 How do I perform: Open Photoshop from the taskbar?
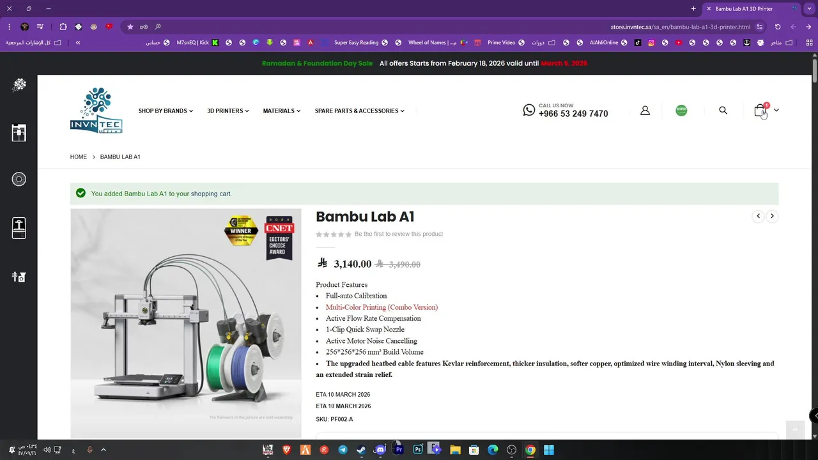point(418,450)
